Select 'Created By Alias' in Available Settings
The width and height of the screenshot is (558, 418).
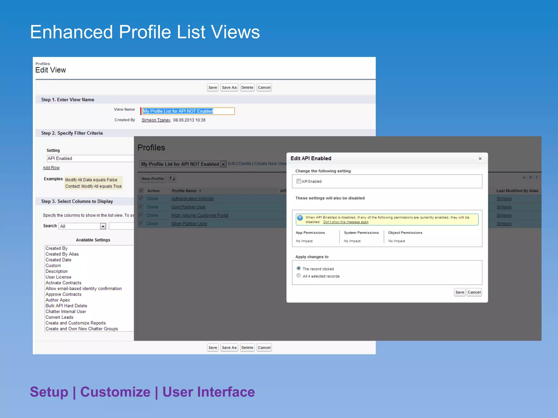pyautogui.click(x=62, y=254)
